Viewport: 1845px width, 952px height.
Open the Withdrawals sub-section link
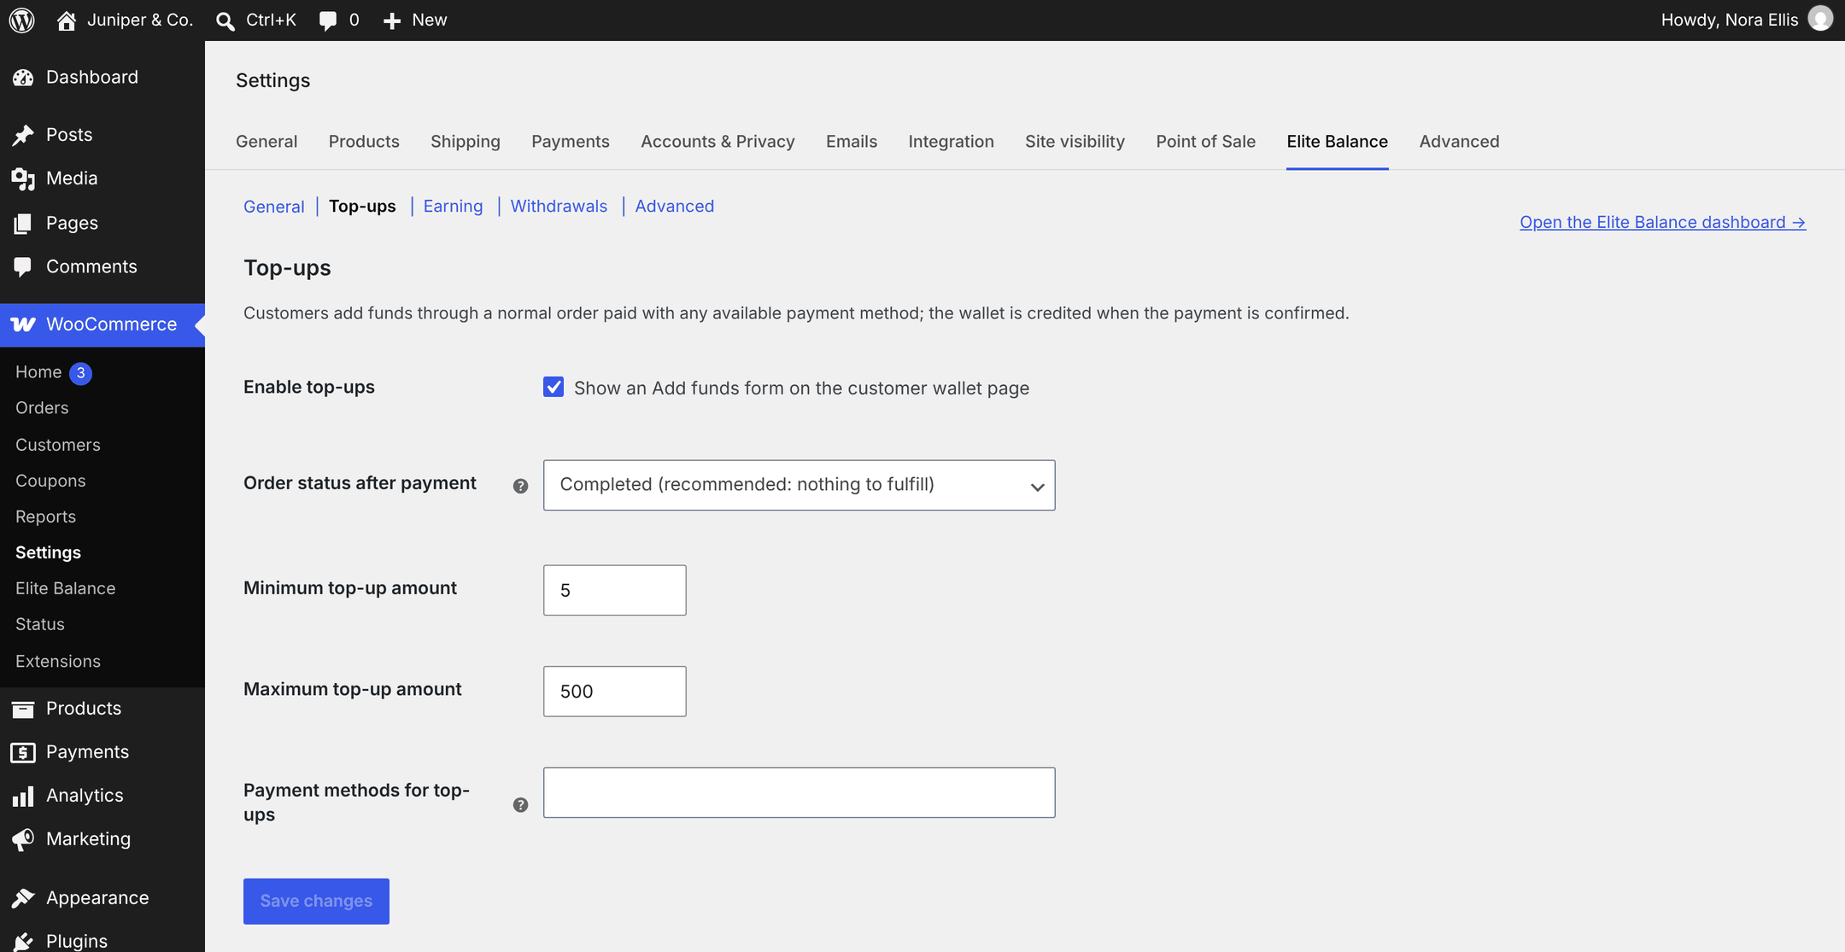[x=559, y=207]
